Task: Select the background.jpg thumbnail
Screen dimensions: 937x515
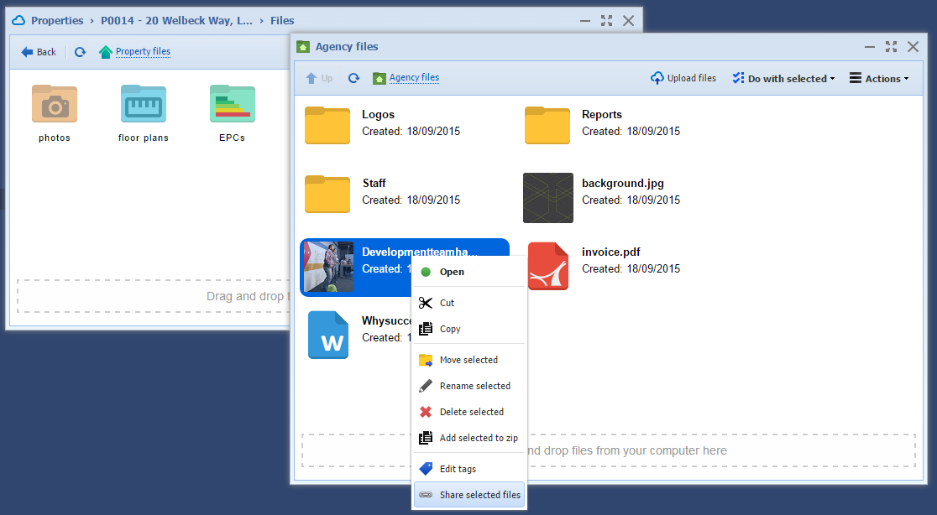Action: (547, 198)
